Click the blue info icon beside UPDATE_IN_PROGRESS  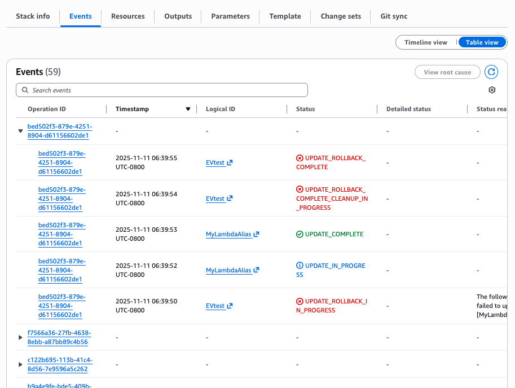tap(299, 266)
